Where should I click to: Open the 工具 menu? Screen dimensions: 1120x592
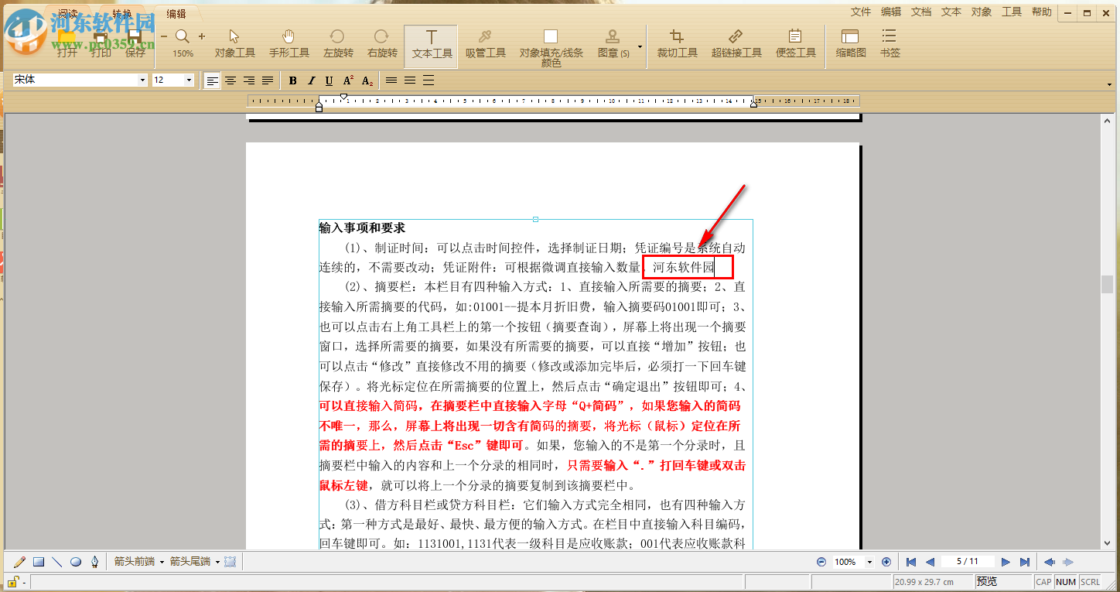pos(1011,12)
